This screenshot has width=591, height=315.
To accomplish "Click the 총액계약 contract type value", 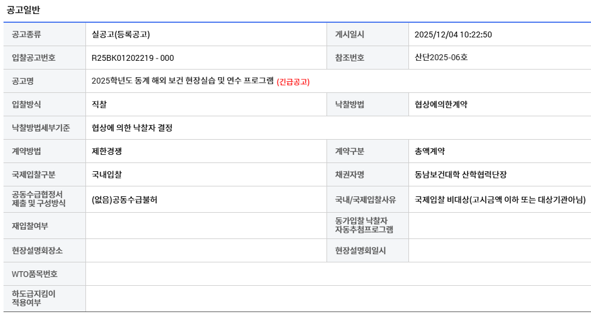I will click(x=429, y=151).
